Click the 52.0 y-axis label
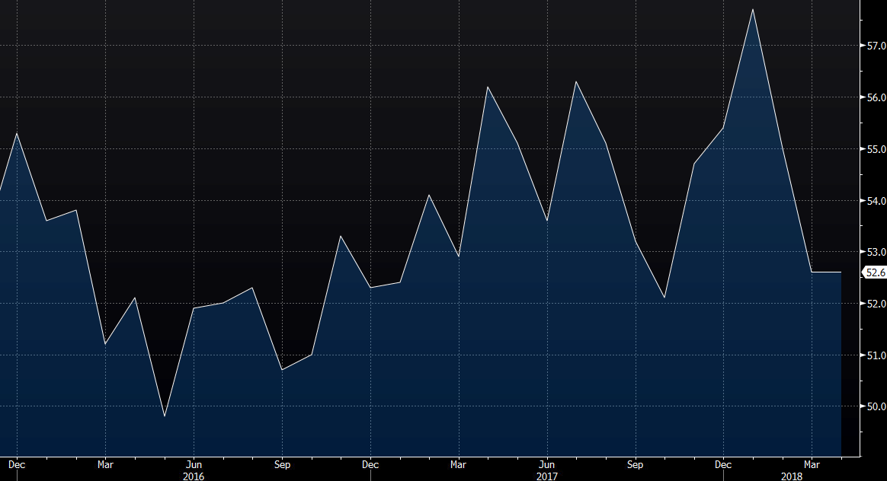 tap(876, 304)
